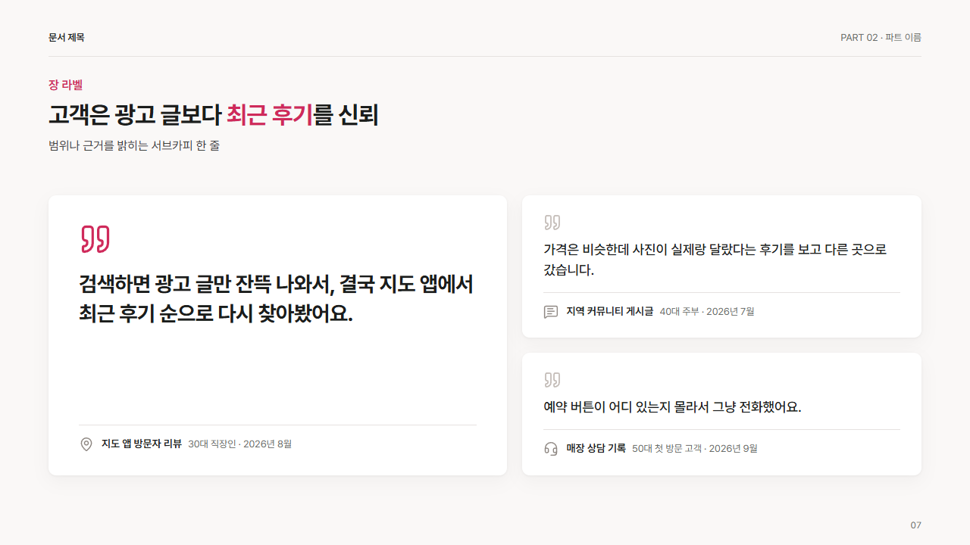The image size is (970, 545).
Task: Click the quote 예약 버튼이 어디 있는지 몰라서
Action: [672, 407]
